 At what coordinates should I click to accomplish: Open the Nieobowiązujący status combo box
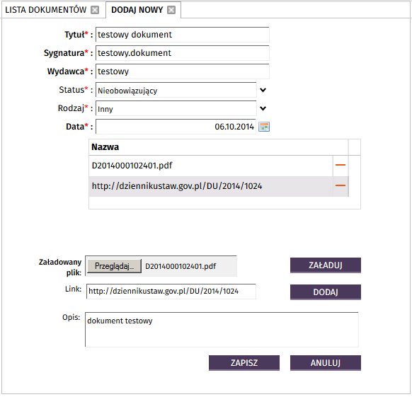point(176,90)
